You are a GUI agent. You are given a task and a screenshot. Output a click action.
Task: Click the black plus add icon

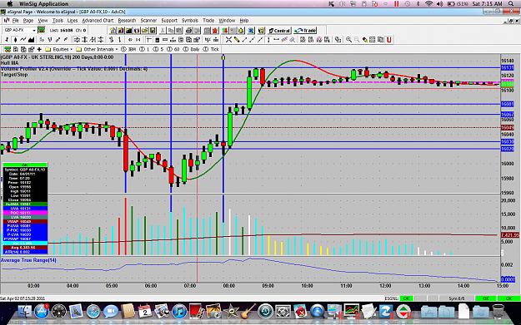tap(39, 49)
